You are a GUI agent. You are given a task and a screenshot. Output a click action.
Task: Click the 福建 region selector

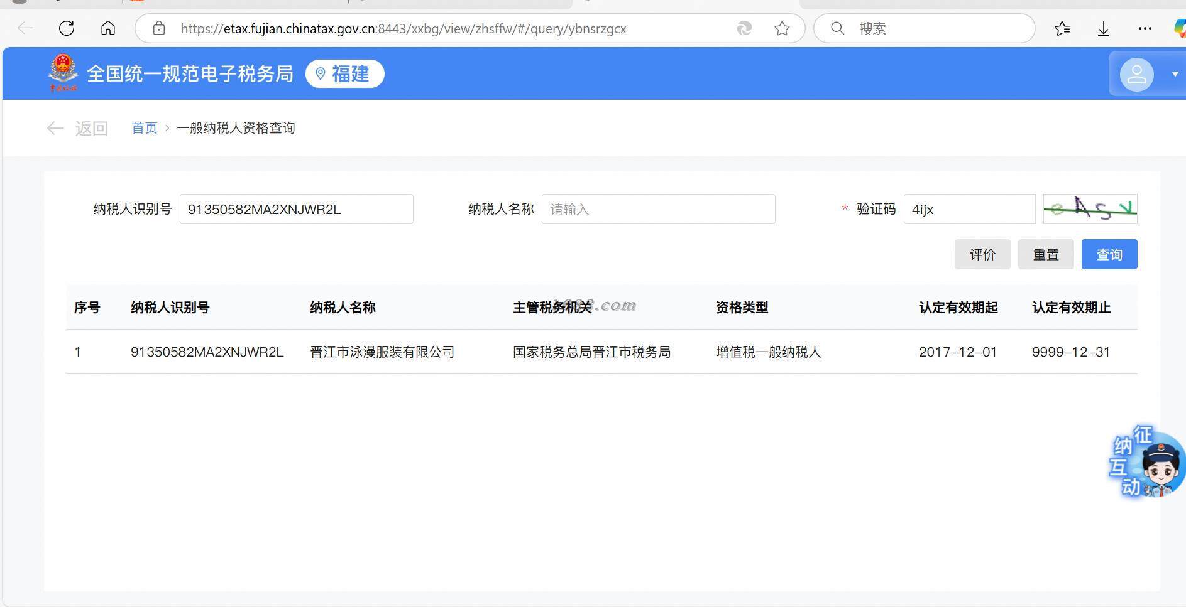point(344,74)
